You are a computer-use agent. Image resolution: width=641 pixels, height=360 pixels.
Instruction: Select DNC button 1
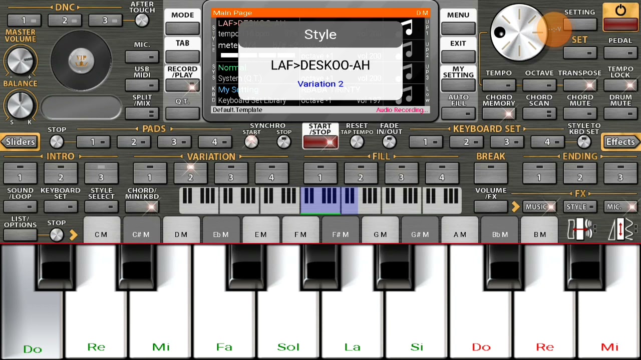click(x=24, y=20)
